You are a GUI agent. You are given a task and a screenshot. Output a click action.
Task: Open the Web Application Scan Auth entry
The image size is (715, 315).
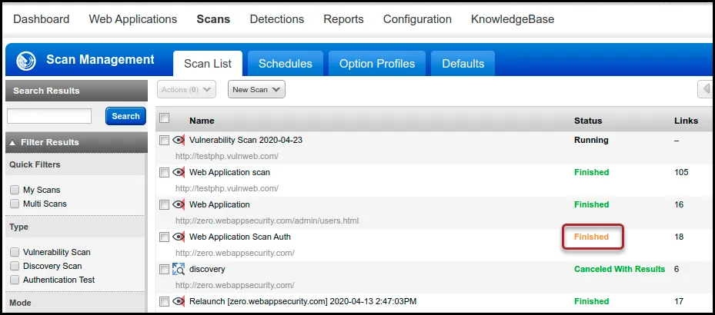[x=240, y=237]
